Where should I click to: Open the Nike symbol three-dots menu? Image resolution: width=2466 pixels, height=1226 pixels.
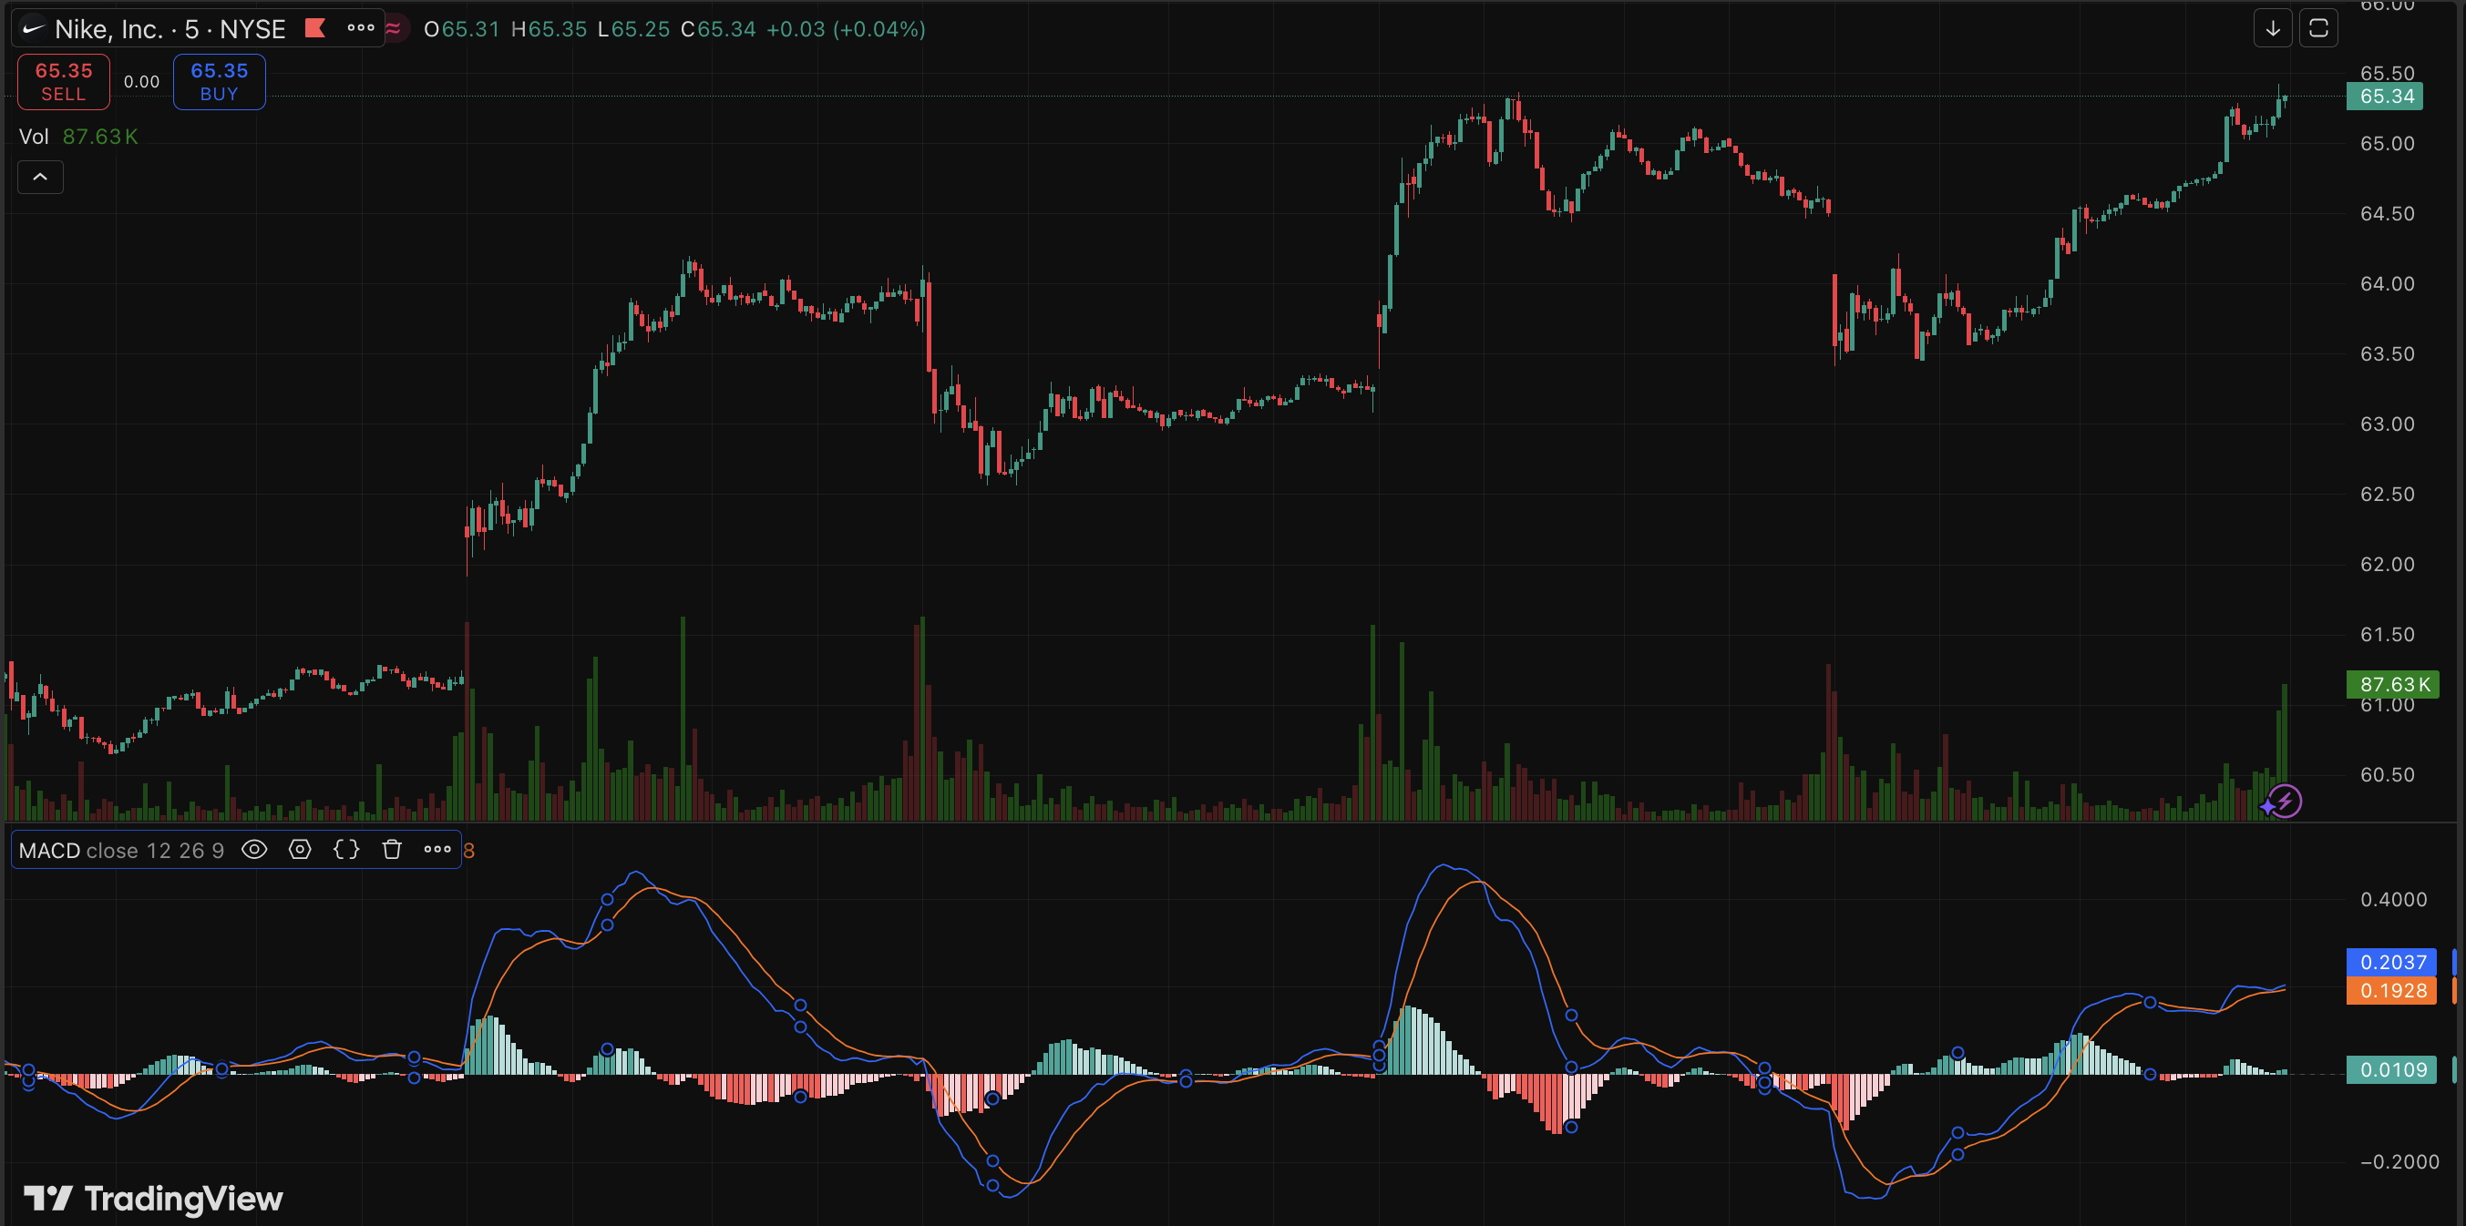click(361, 29)
